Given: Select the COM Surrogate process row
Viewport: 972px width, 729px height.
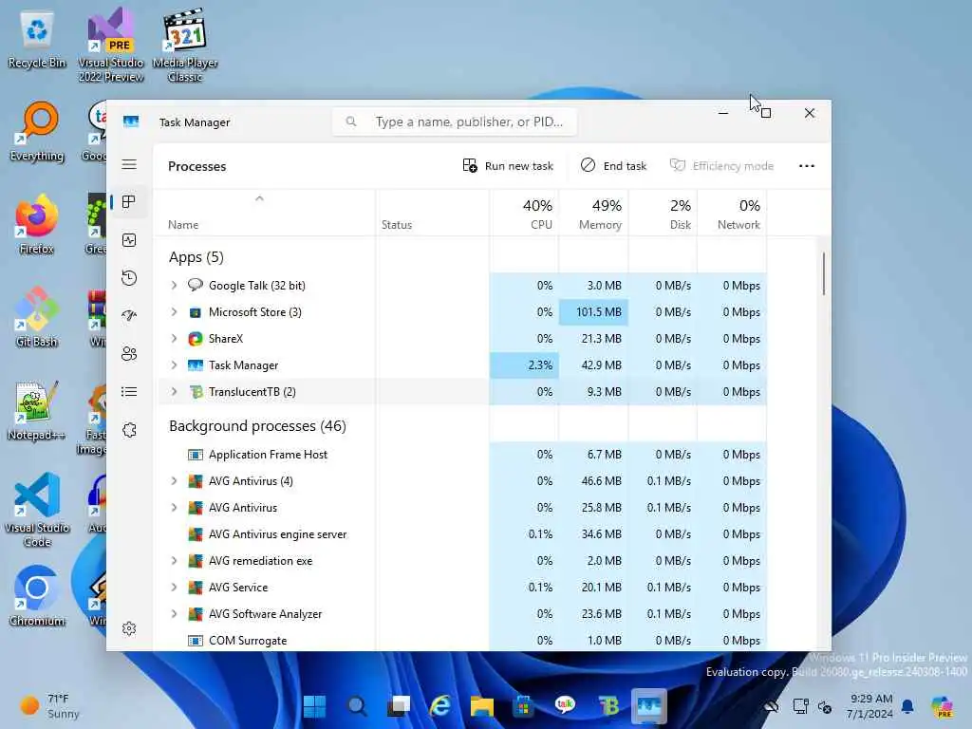Looking at the screenshot, I should click(462, 641).
